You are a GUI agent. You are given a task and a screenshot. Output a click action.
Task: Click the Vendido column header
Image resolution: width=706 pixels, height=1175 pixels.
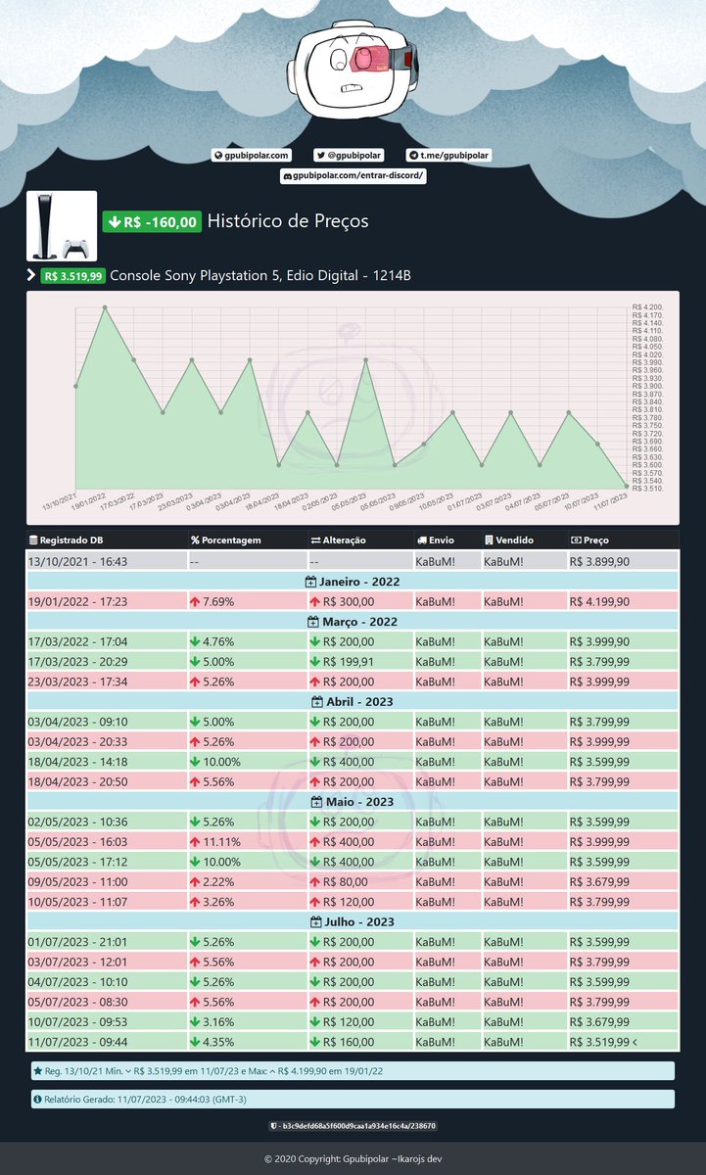click(x=523, y=540)
